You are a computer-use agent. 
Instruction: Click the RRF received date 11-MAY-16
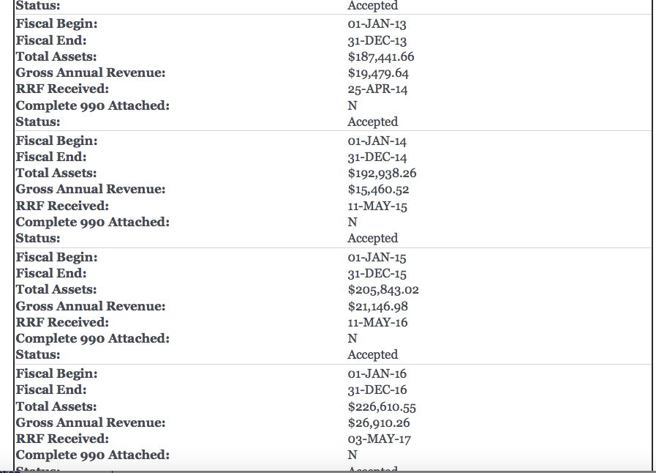coord(377,322)
